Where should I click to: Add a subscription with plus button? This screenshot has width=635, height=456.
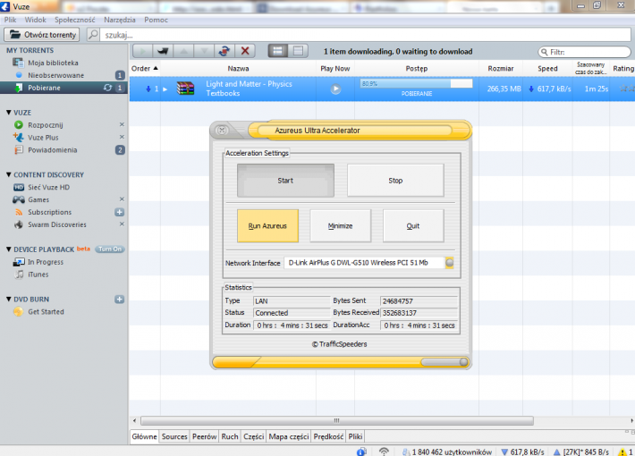pyautogui.click(x=120, y=212)
